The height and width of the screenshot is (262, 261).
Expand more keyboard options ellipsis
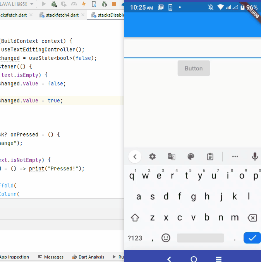235,157
